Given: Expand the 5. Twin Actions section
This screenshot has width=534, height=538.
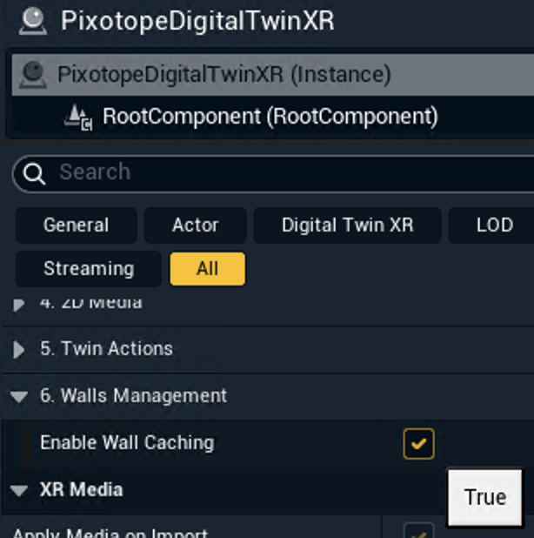Looking at the screenshot, I should (x=18, y=349).
